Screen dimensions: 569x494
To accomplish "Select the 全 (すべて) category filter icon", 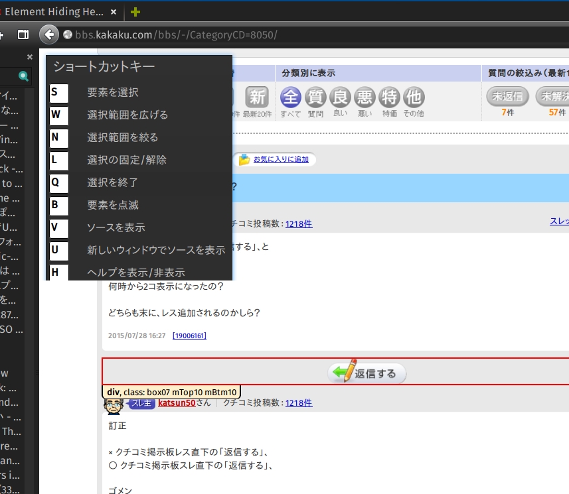I will click(290, 97).
